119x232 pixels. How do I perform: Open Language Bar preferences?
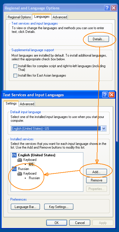click(25, 207)
